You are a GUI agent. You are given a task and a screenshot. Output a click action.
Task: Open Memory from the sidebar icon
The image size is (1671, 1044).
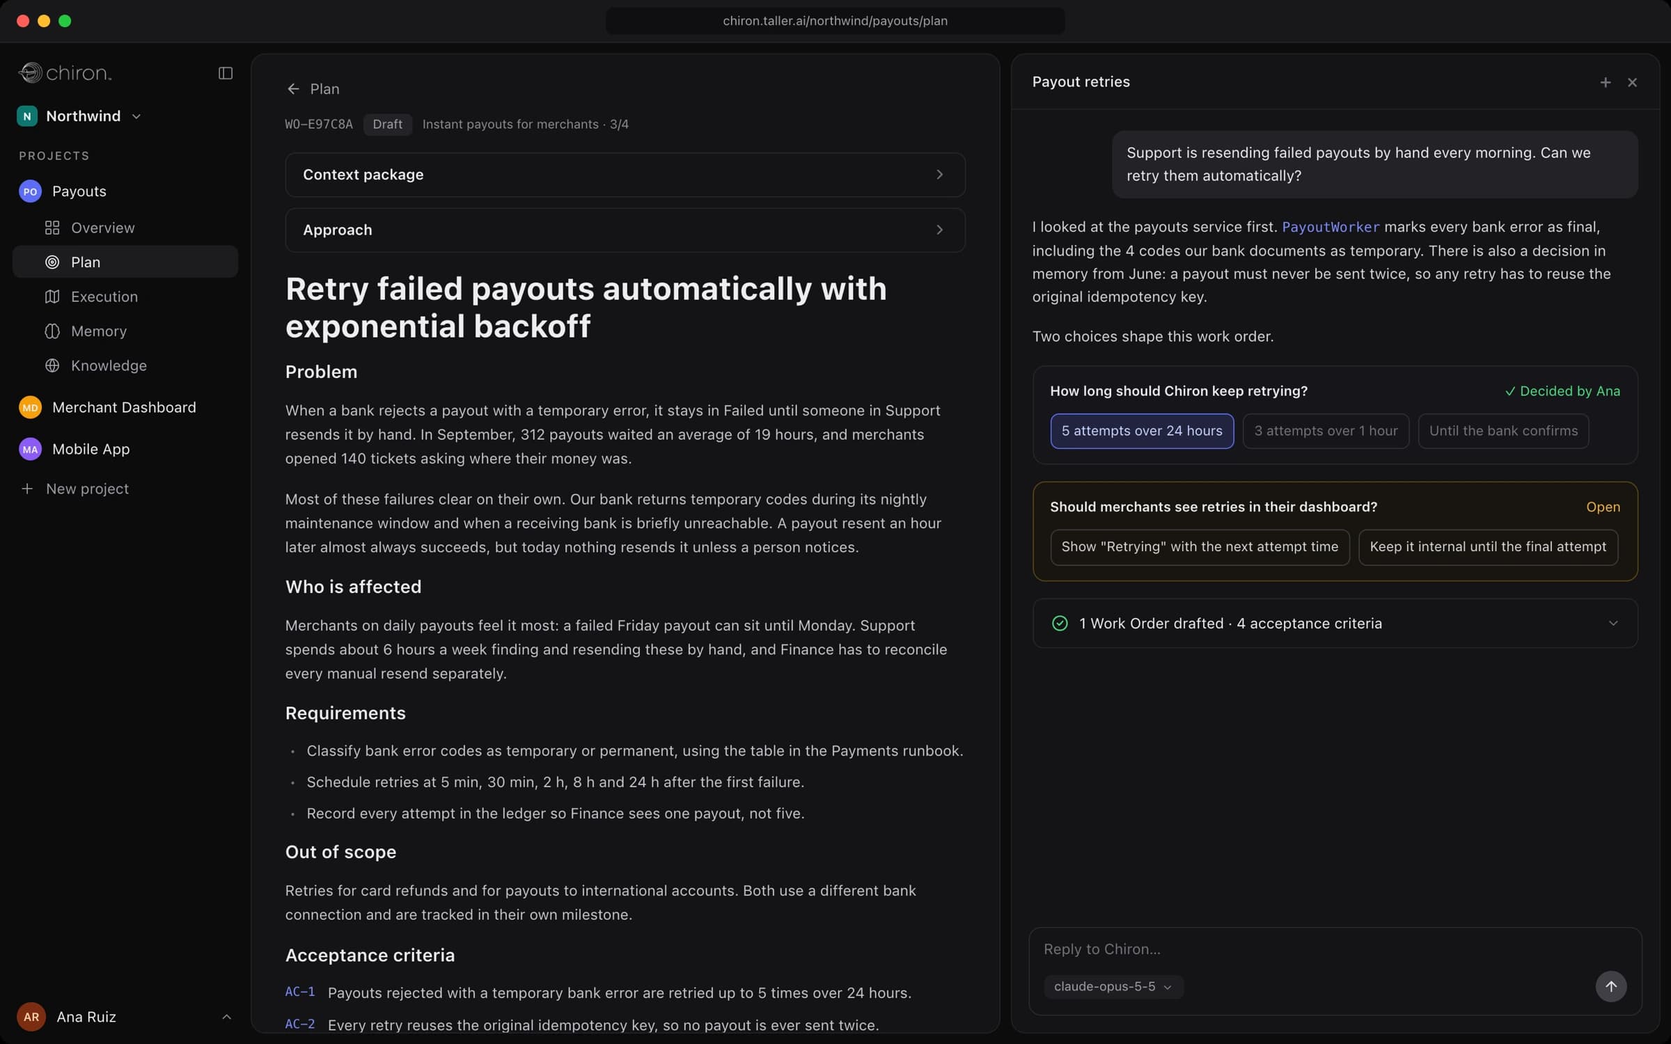point(52,331)
